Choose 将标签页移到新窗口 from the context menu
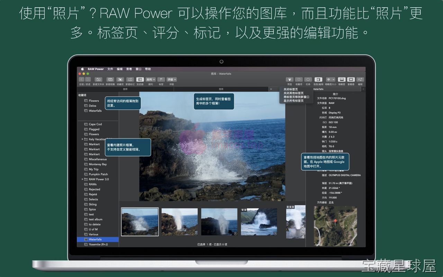Screen dimensions: 443x277 [x=296, y=97]
